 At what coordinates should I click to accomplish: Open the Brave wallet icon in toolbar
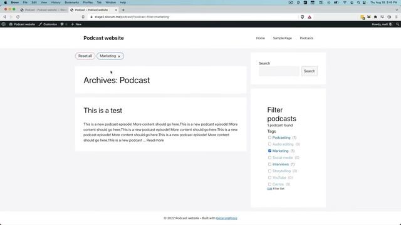point(389,17)
